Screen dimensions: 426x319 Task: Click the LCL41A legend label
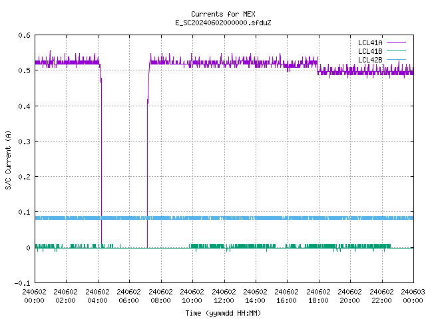(370, 43)
